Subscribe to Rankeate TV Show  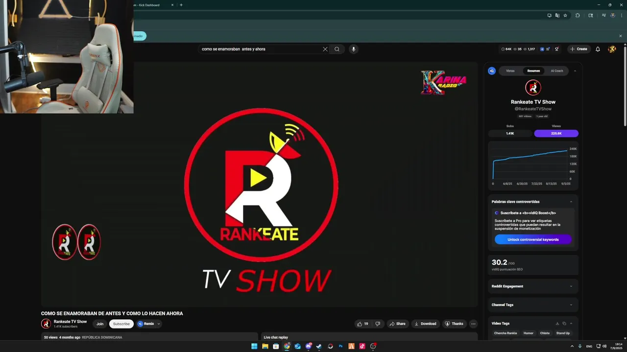click(121, 324)
